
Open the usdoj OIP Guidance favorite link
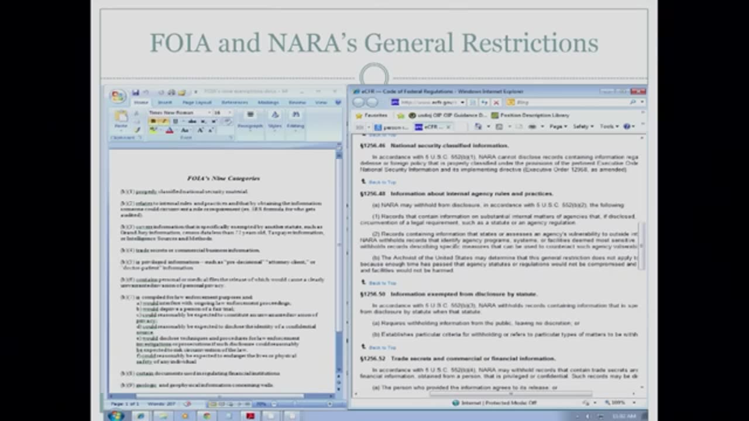point(448,115)
